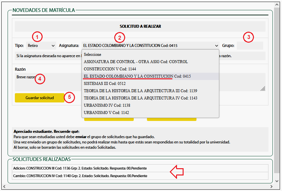This screenshot has height=191, width=282.
Task: Click the Razón text area resize grip
Action: point(263,89)
